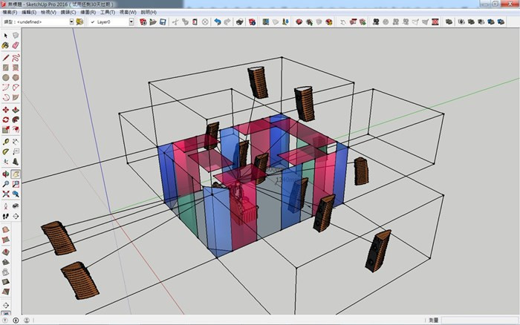Open the 工具(T) menu

point(107,13)
